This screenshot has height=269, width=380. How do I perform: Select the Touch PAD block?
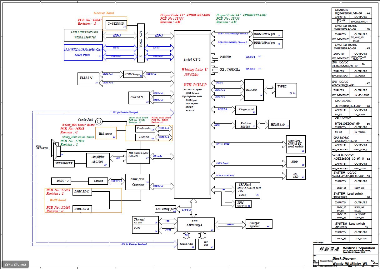[x=187, y=244]
